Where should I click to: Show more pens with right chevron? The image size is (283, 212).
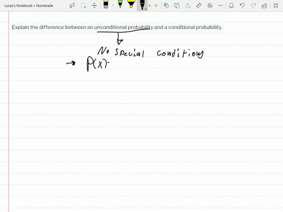click(150, 5)
